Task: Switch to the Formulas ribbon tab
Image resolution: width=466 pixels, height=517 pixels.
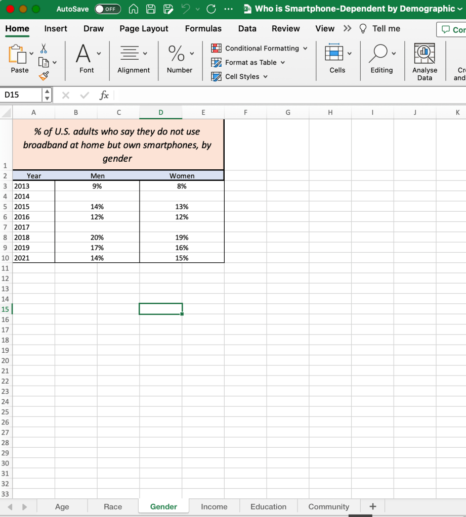Action: (203, 29)
